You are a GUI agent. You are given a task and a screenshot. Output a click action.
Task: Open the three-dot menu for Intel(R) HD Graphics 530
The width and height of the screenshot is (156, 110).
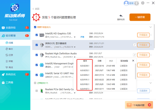point(151,35)
